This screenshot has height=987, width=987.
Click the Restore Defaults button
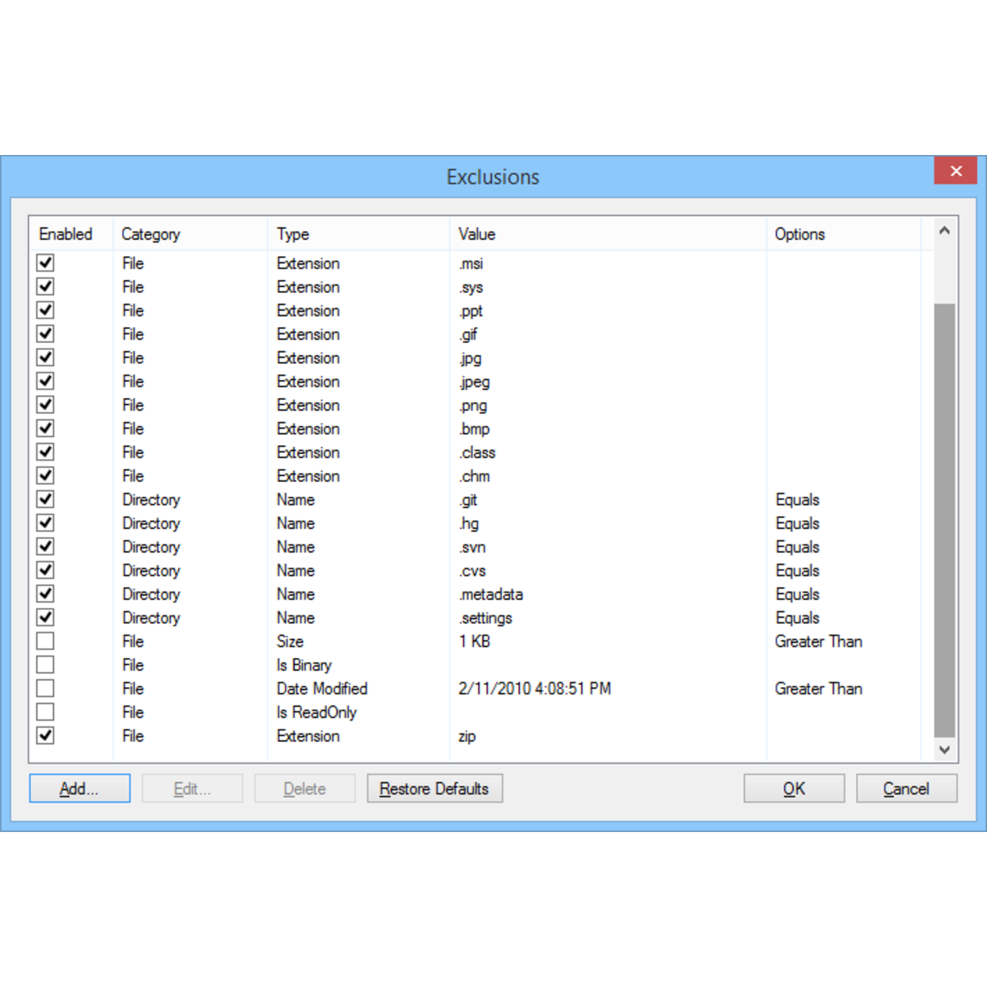[x=434, y=788]
